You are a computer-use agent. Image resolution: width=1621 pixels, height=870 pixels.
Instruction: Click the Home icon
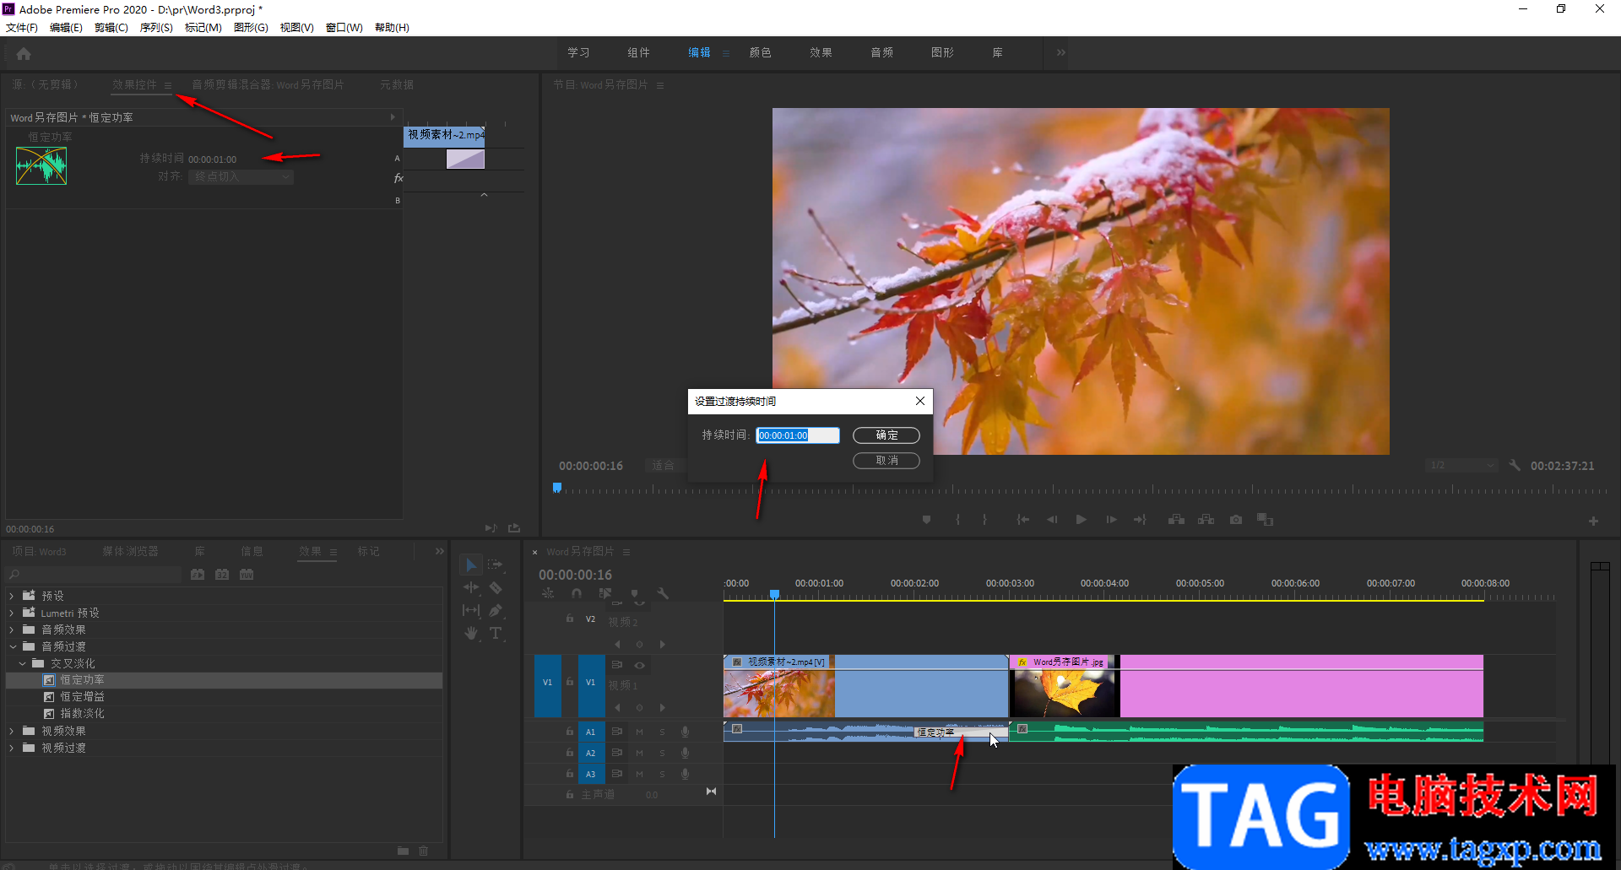[x=24, y=53]
